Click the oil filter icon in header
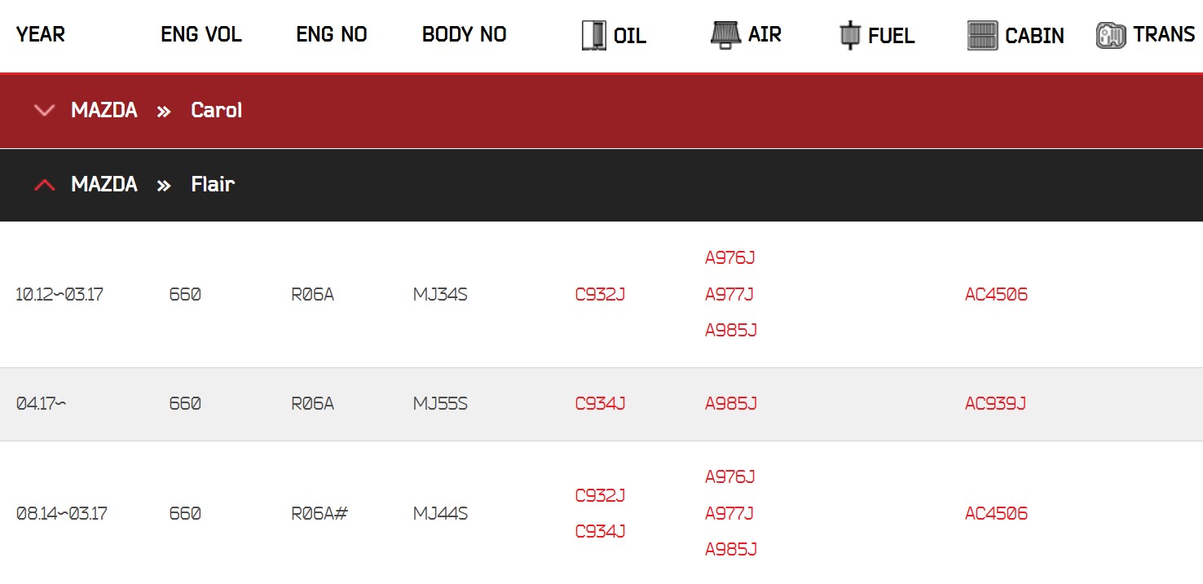1203x584 pixels. point(593,36)
